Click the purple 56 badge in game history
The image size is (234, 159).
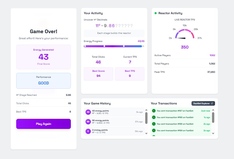[88, 122]
